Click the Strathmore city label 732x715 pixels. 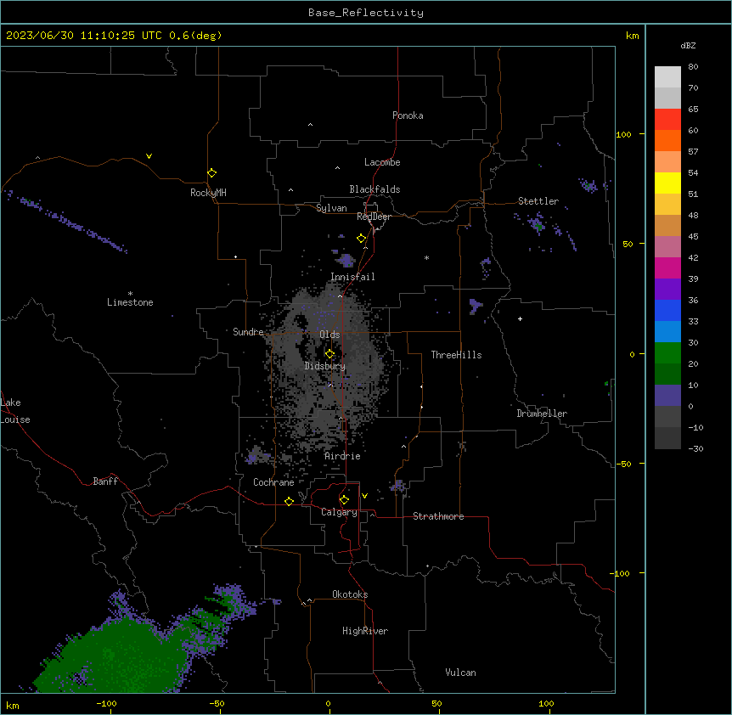[x=438, y=516]
